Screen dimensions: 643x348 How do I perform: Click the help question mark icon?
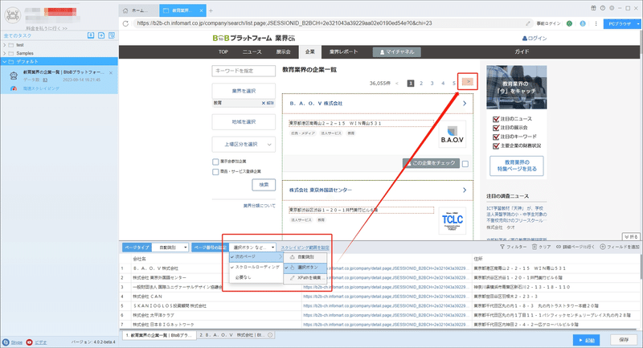(x=602, y=8)
